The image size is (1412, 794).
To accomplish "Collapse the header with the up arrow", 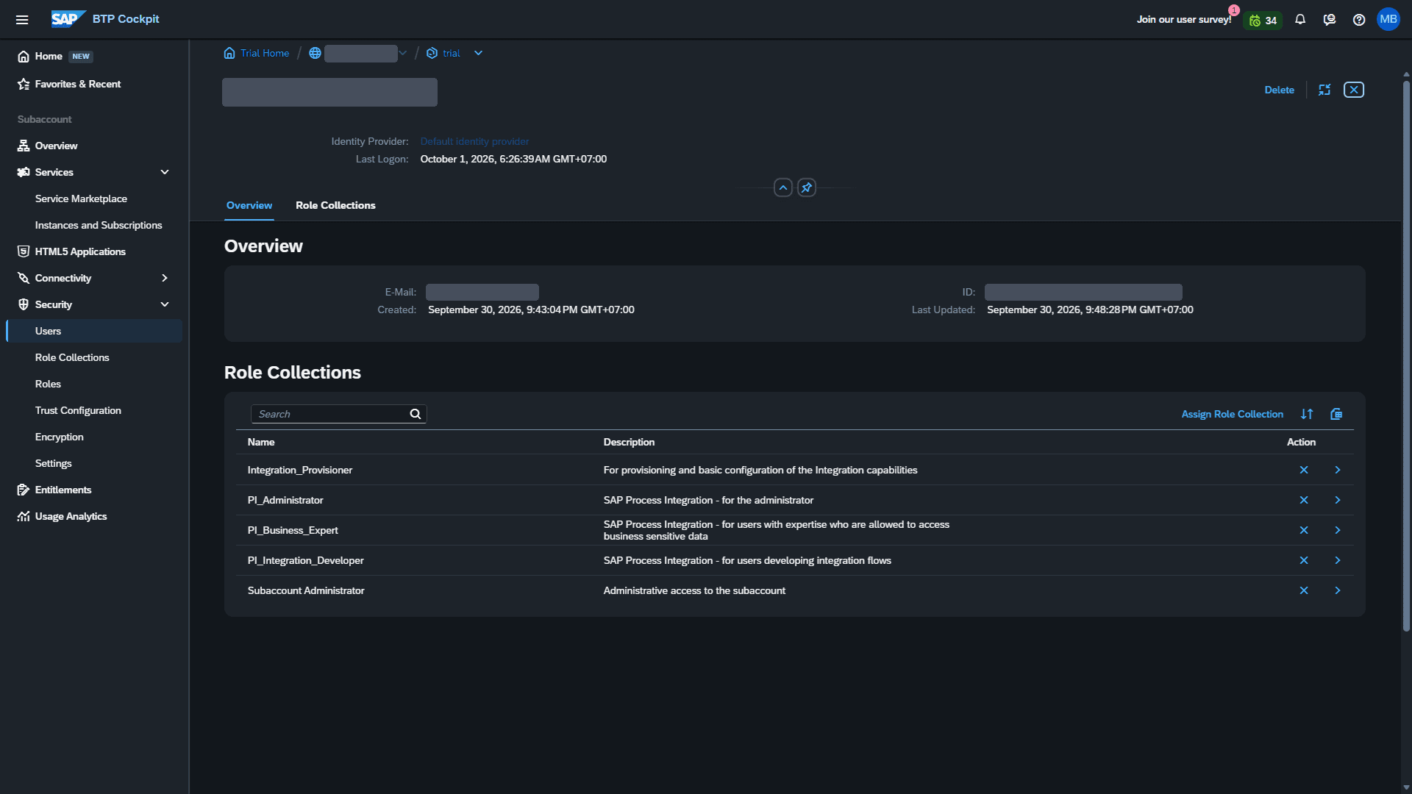I will coord(783,187).
